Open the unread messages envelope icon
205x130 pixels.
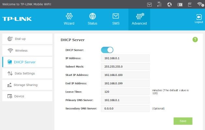[149, 5]
